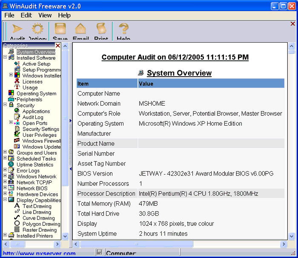298x258 pixels.
Task: Expand the Windows Network node
Action: 5,176
